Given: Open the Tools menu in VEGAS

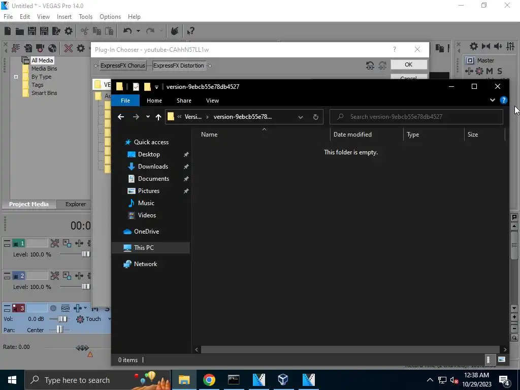Looking at the screenshot, I should tap(85, 17).
